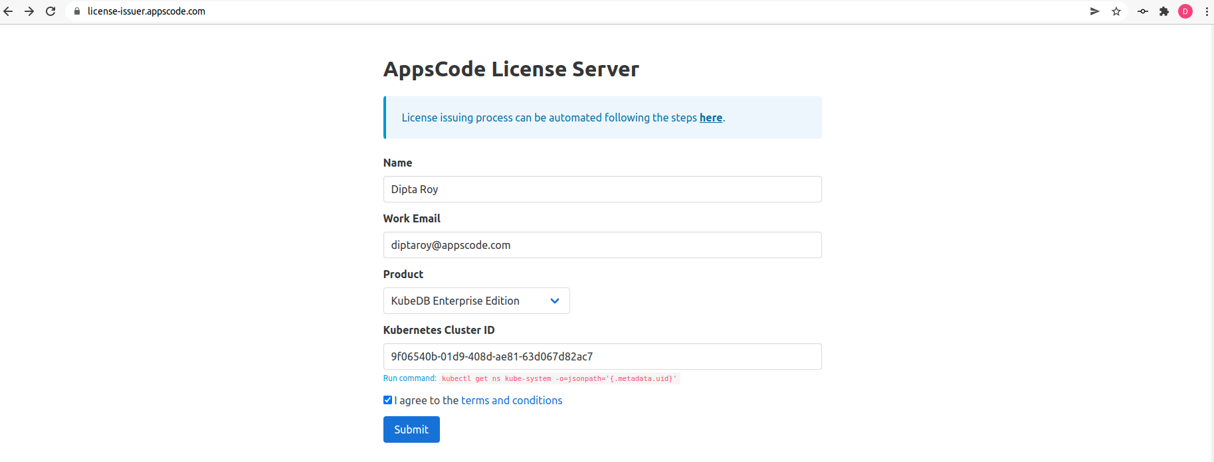Click the kubectl command code snippet

coord(559,378)
